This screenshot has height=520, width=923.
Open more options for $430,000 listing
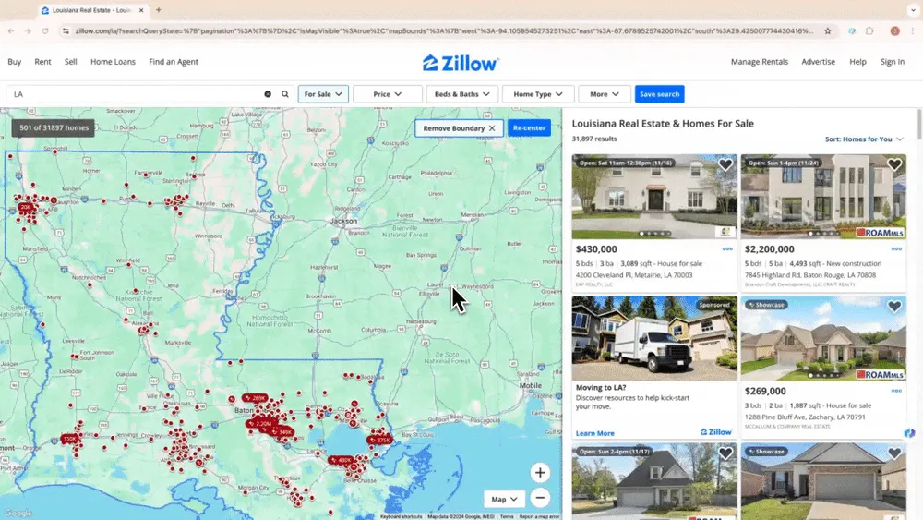click(727, 249)
